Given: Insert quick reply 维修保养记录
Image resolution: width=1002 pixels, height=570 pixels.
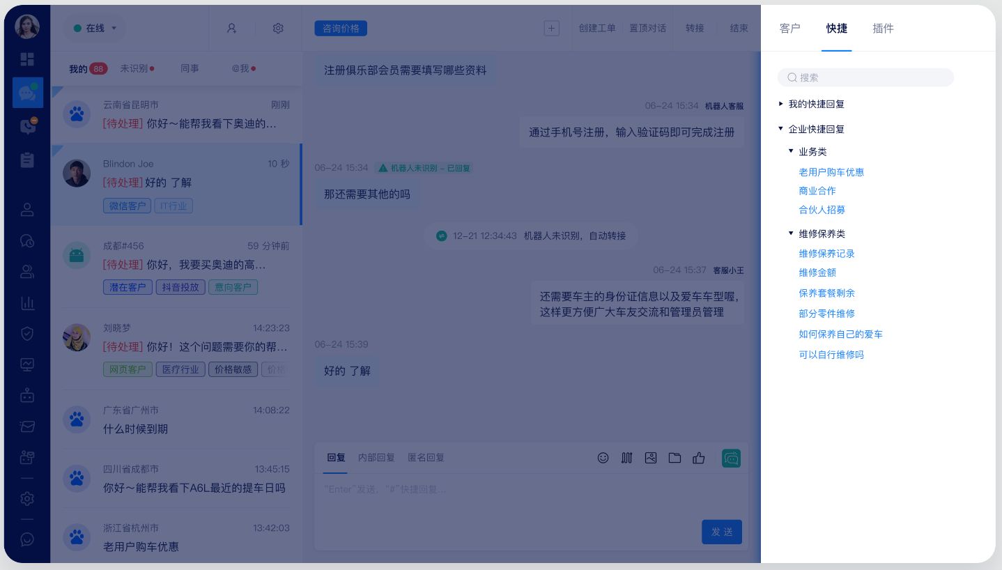Looking at the screenshot, I should pyautogui.click(x=826, y=254).
